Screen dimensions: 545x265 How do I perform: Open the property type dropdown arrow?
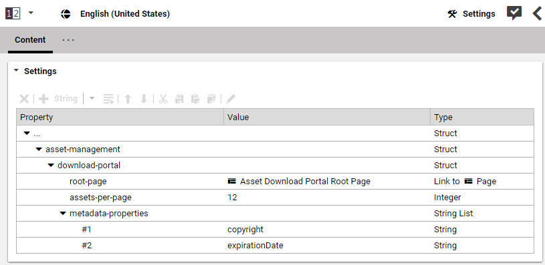click(x=92, y=99)
